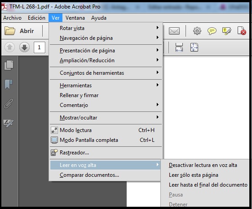
Task: Open the attachments paperclip panel icon
Action: pyautogui.click(x=9, y=104)
